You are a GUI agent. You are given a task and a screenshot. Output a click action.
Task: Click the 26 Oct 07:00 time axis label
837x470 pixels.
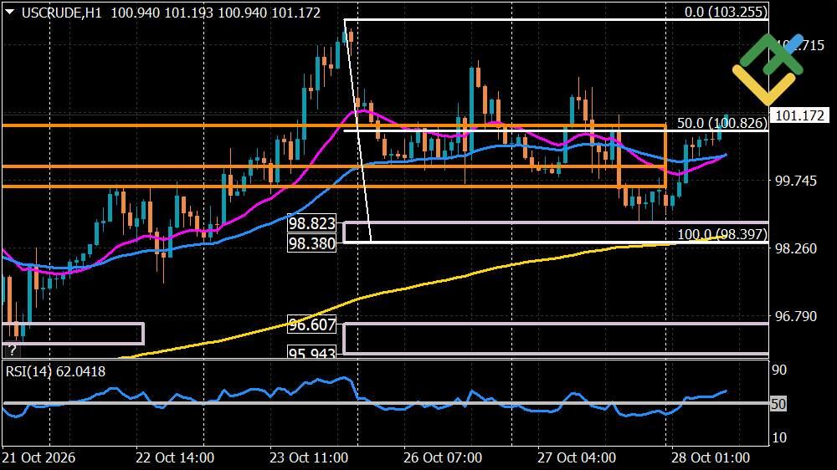(x=443, y=457)
